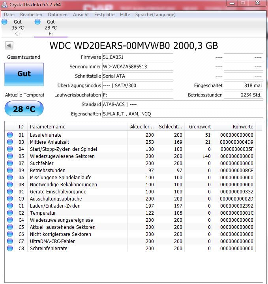This screenshot has height=284, width=268.
Task: Maximize the CrystalDiskInfo window
Action: 243,3
